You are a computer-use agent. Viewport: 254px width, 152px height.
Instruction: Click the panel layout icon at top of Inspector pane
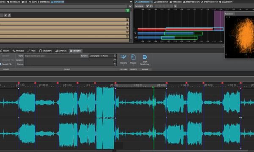(131, 2)
